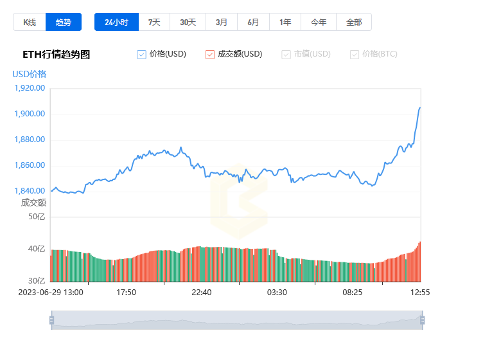Choose the 30天 time range

point(188,22)
